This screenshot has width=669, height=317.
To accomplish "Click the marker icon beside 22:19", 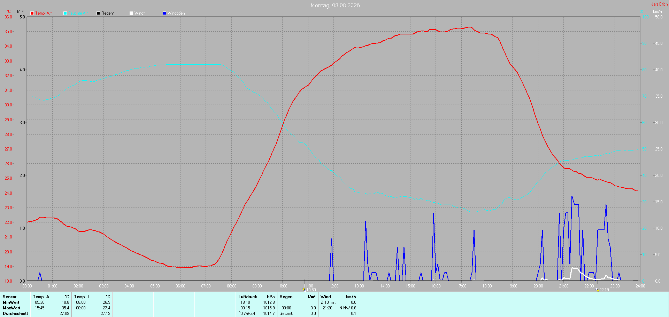I will 597,290.
